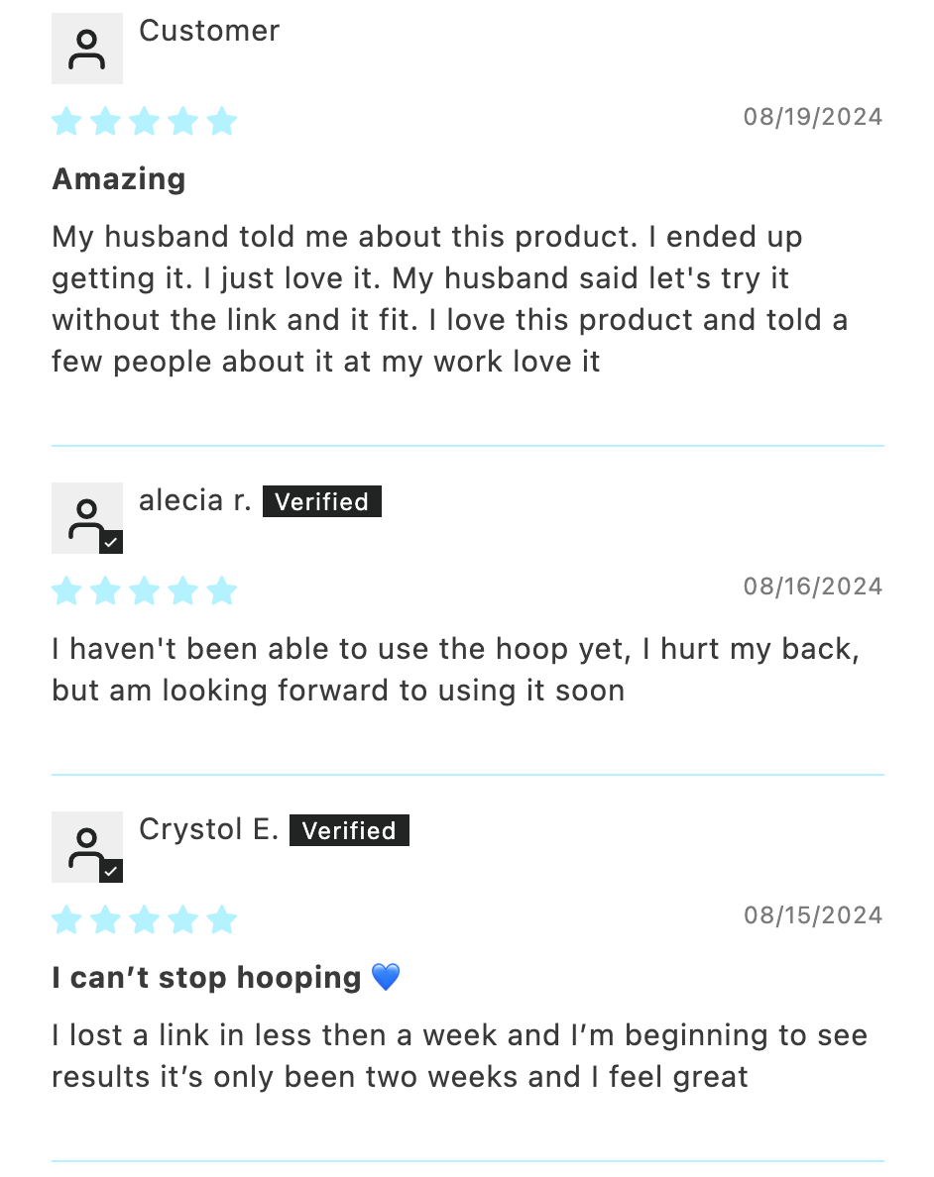Viewport: 934px width, 1177px height.
Task: Click the "I can't stop hooping" title
Action: (x=206, y=978)
